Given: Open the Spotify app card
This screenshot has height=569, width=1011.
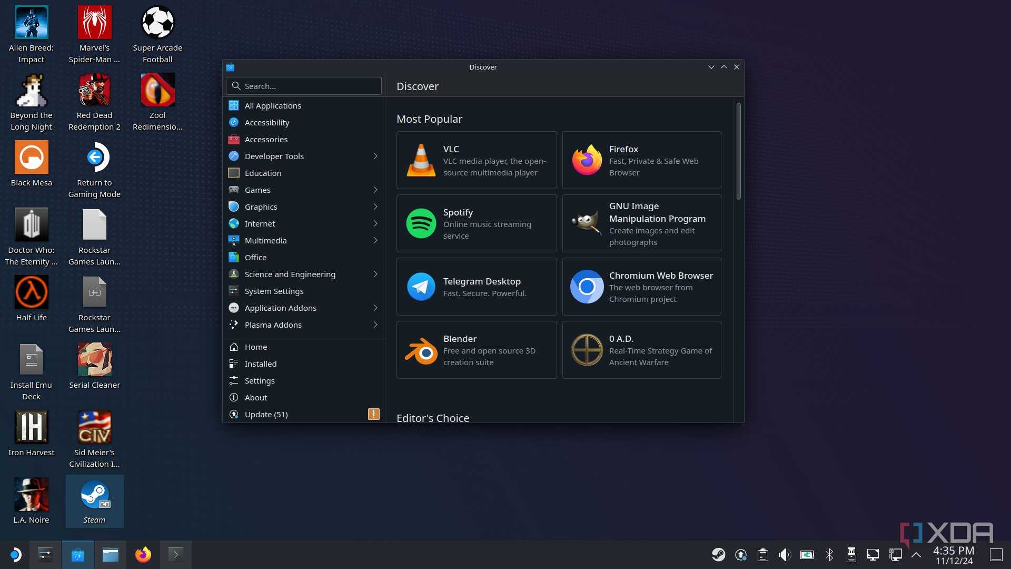Looking at the screenshot, I should click(477, 223).
